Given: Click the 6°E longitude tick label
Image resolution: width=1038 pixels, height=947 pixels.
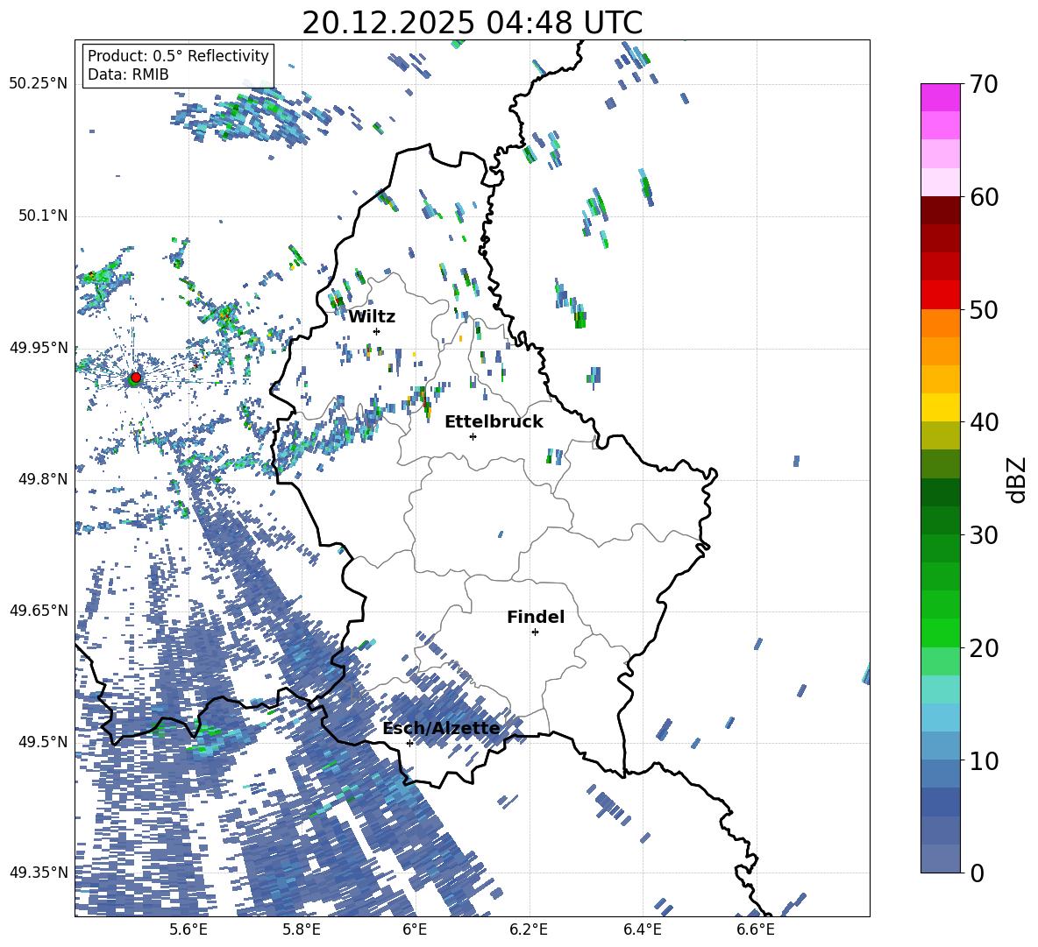Looking at the screenshot, I should (415, 929).
